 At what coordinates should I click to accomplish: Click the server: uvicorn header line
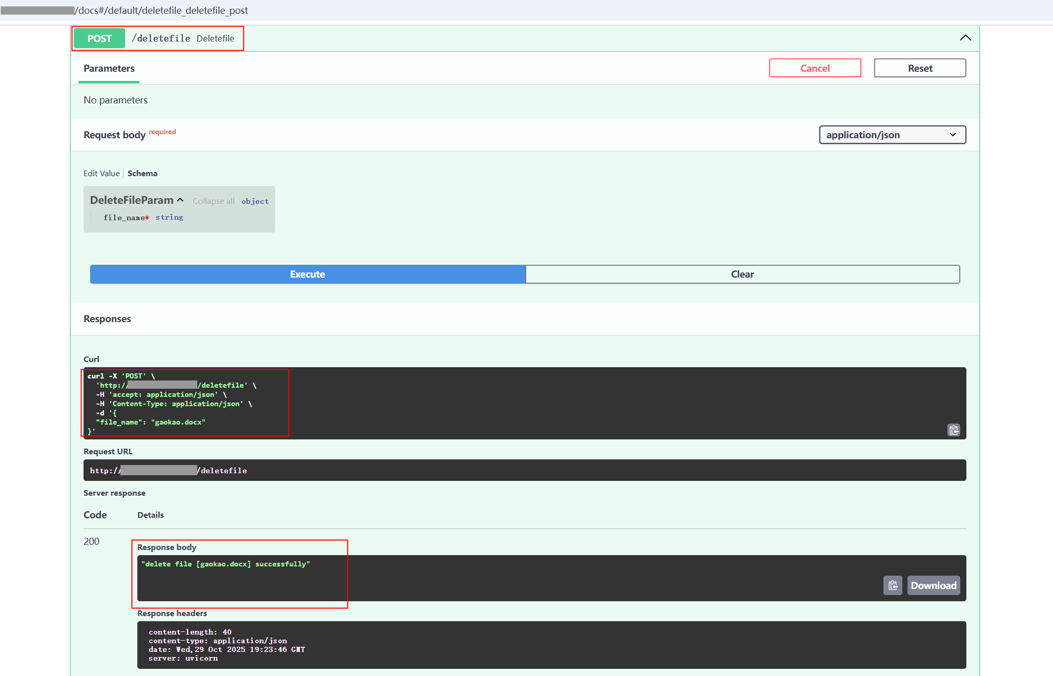pyautogui.click(x=183, y=658)
